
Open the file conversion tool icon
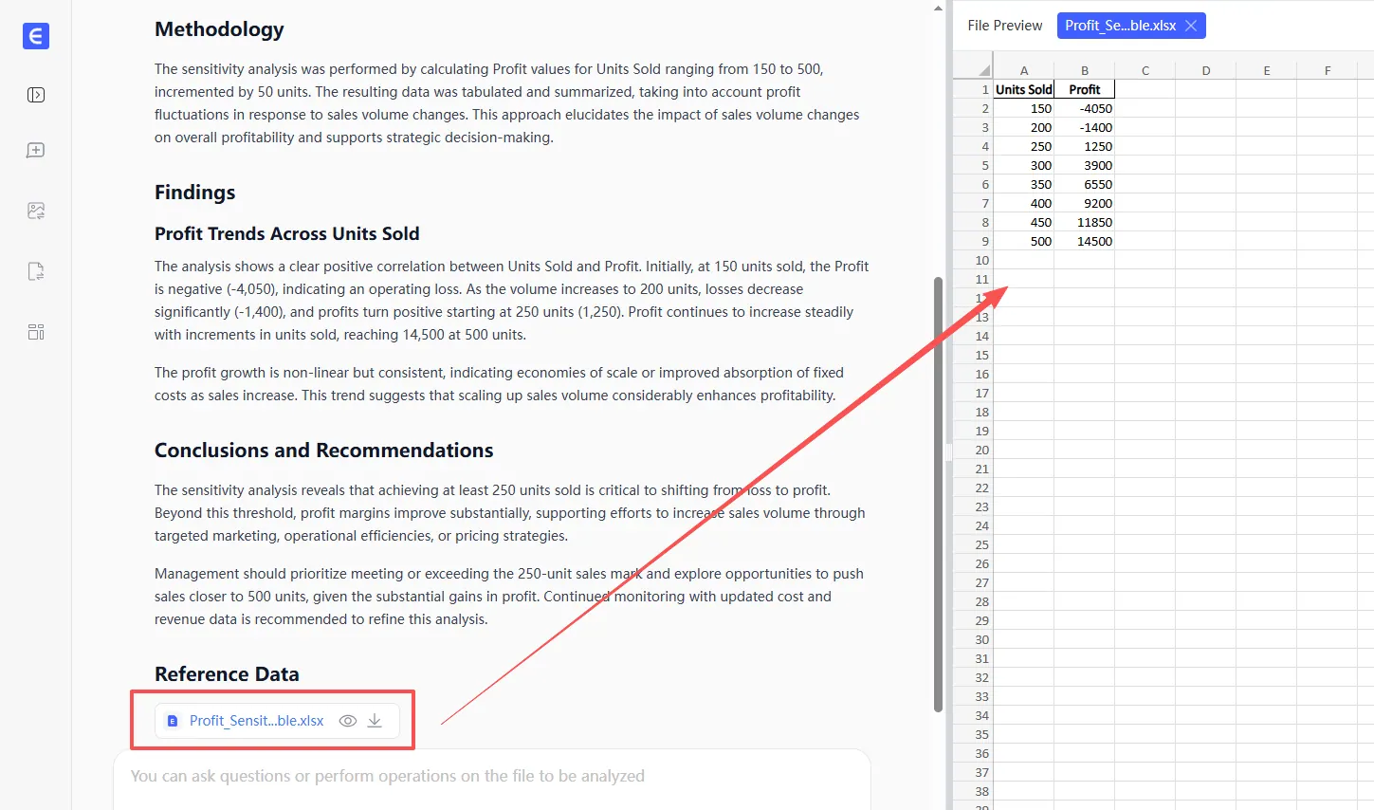tap(36, 272)
